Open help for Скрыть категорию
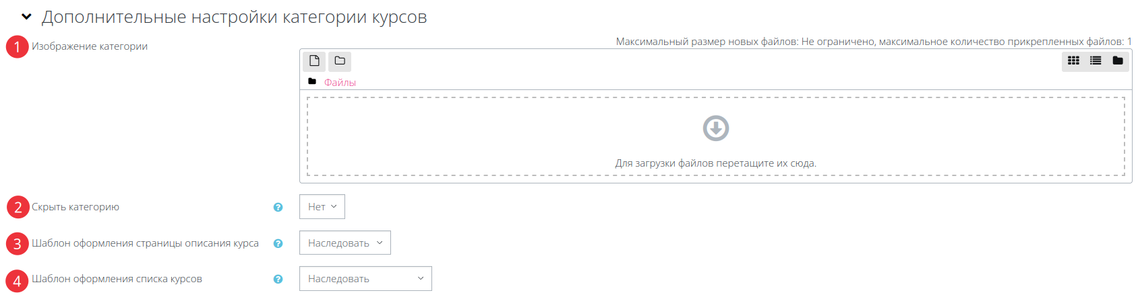Screen dimensions: 1138x297 point(278,207)
